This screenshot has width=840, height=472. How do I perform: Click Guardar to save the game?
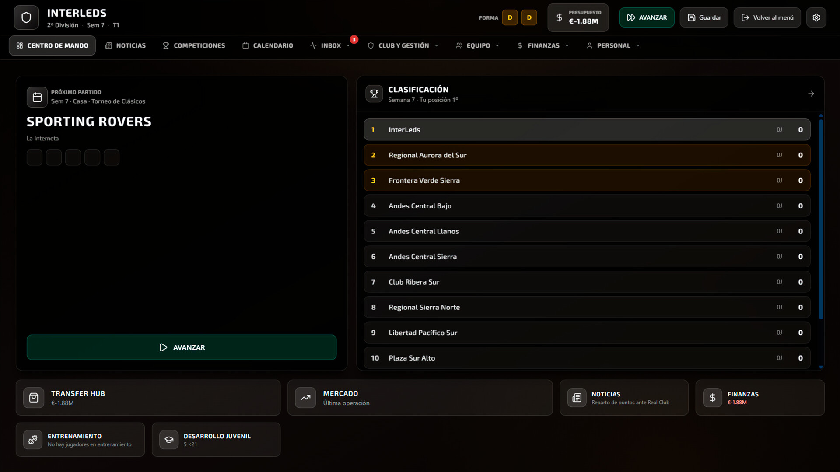[x=703, y=17]
